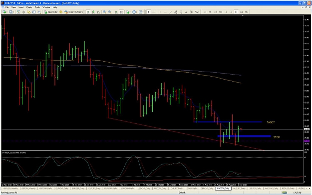The height and width of the screenshot is (195, 312).
Task: Select the equidistant channel tool
Action: [x=176, y=12]
